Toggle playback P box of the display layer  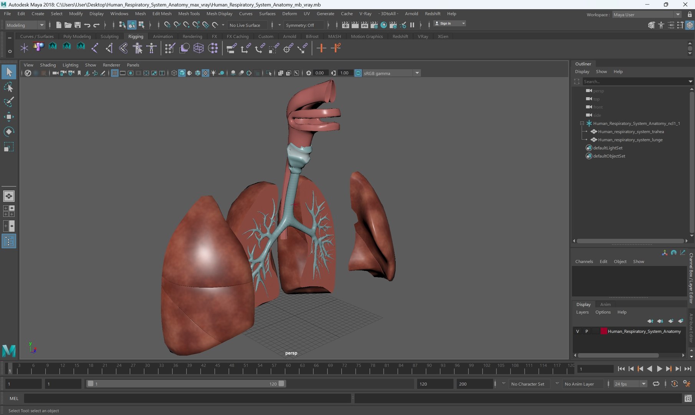coord(586,331)
